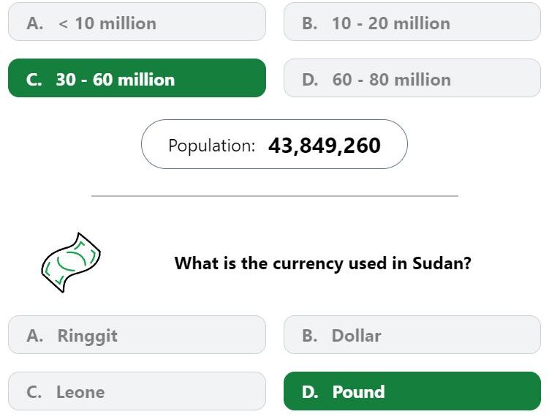
Task: Click letter "B." beside 10 - 20 million
Action: pos(310,23)
